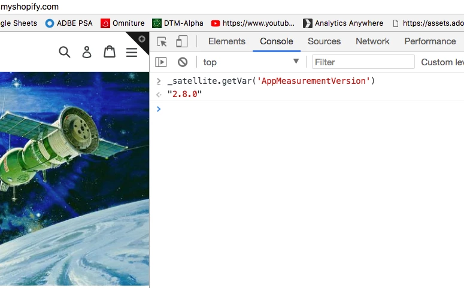Go to the Network tab
Image resolution: width=464 pixels, height=288 pixels.
click(372, 41)
